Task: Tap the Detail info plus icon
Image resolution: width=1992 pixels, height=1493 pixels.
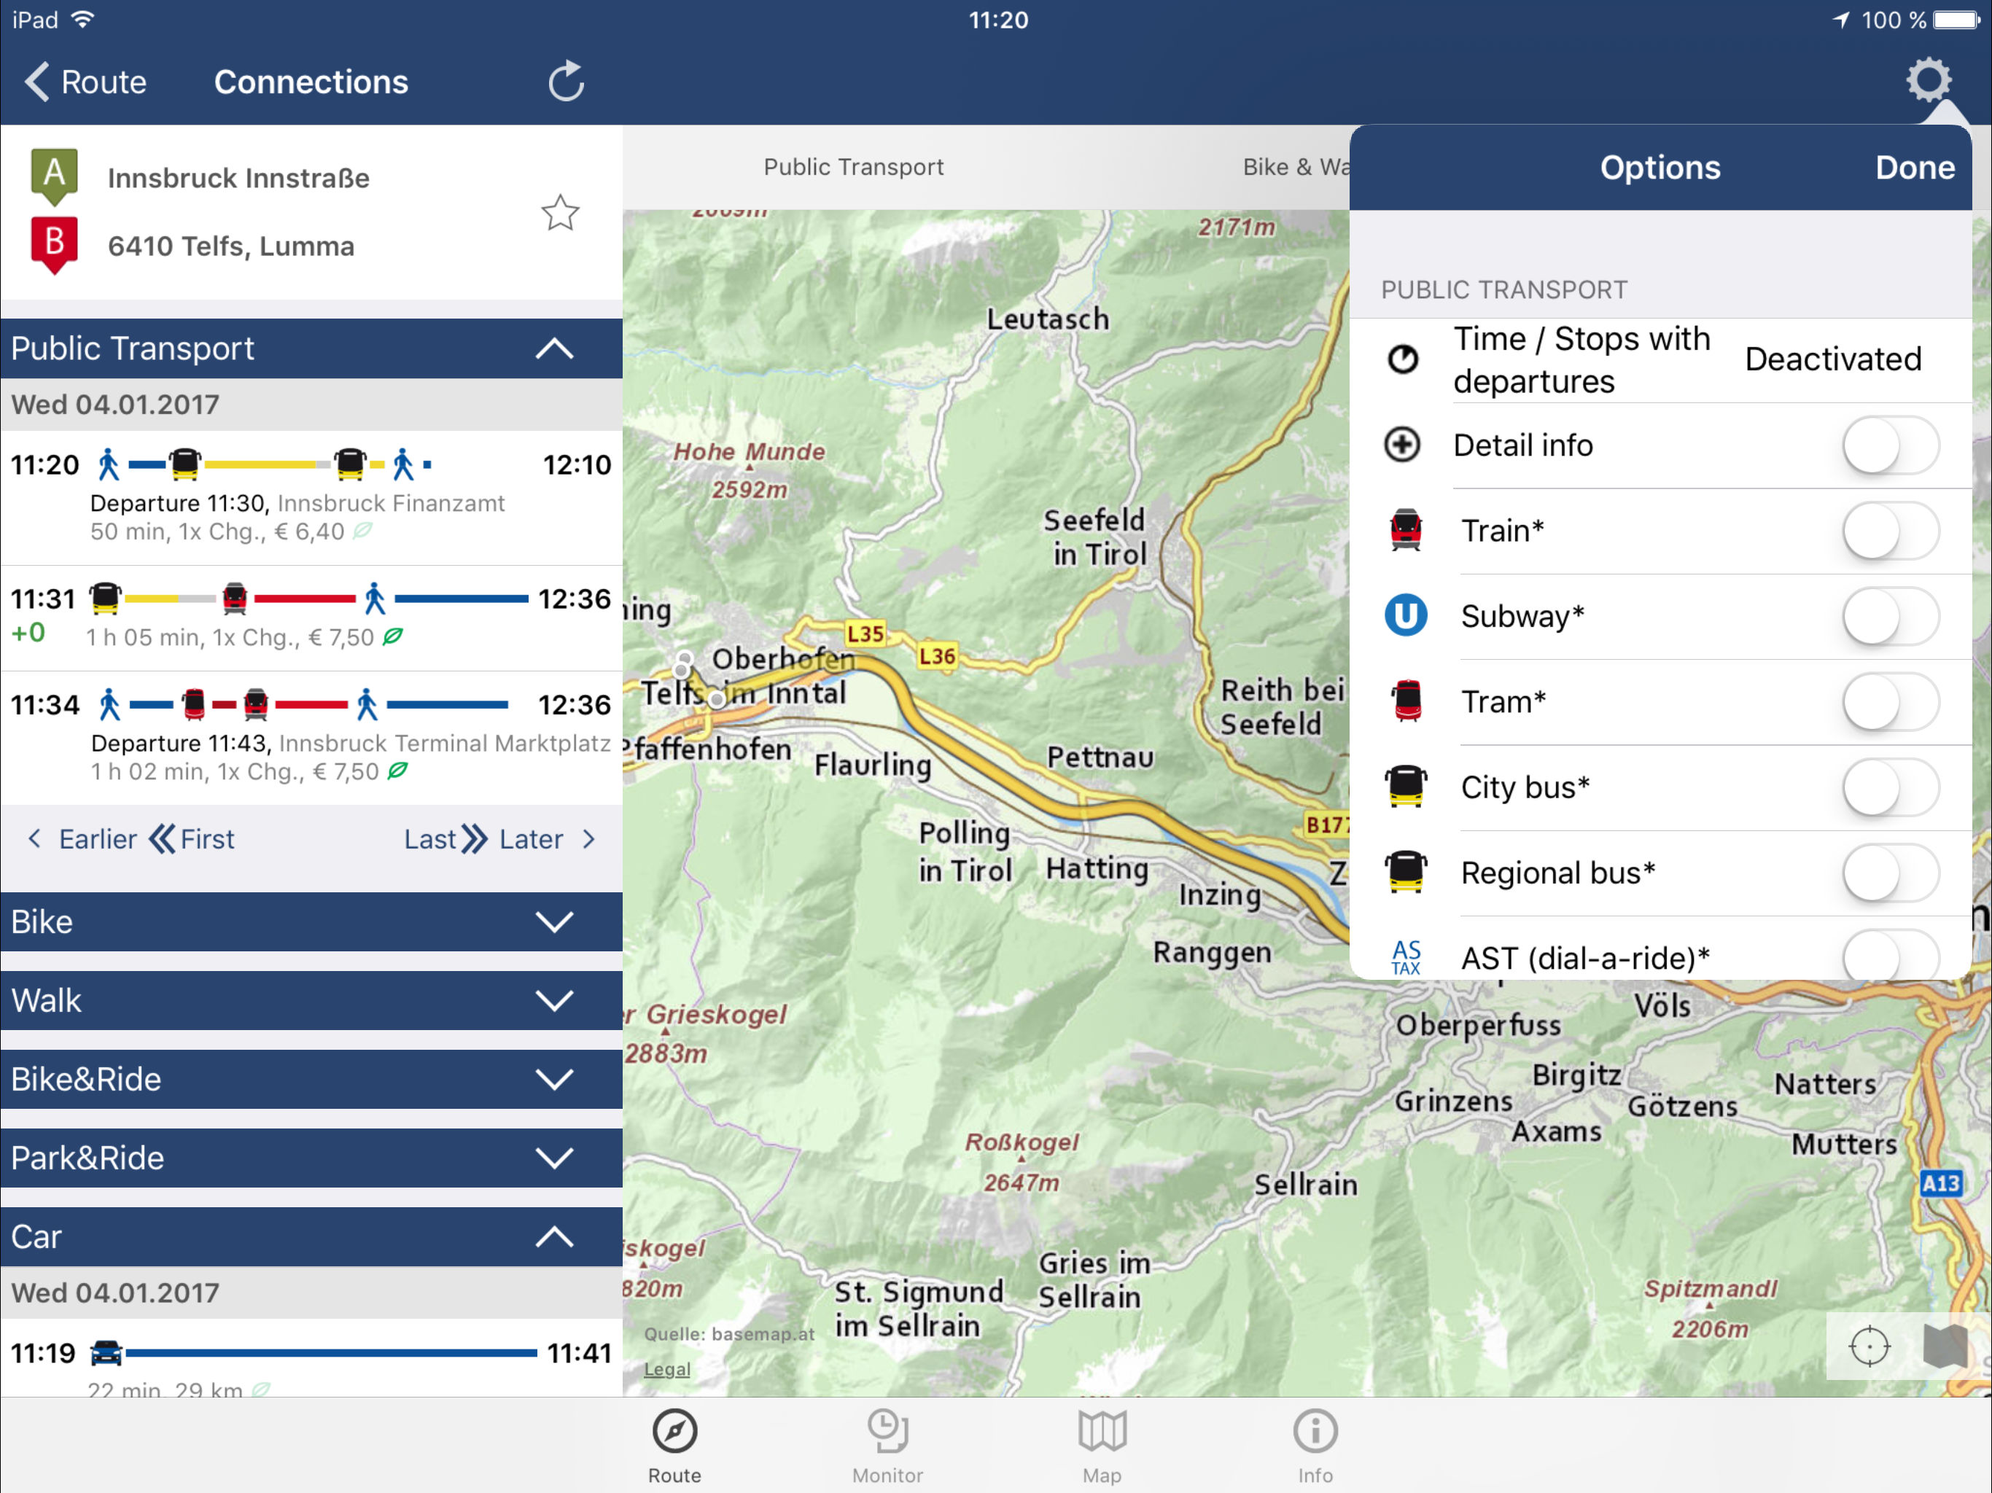Action: pyautogui.click(x=1402, y=445)
